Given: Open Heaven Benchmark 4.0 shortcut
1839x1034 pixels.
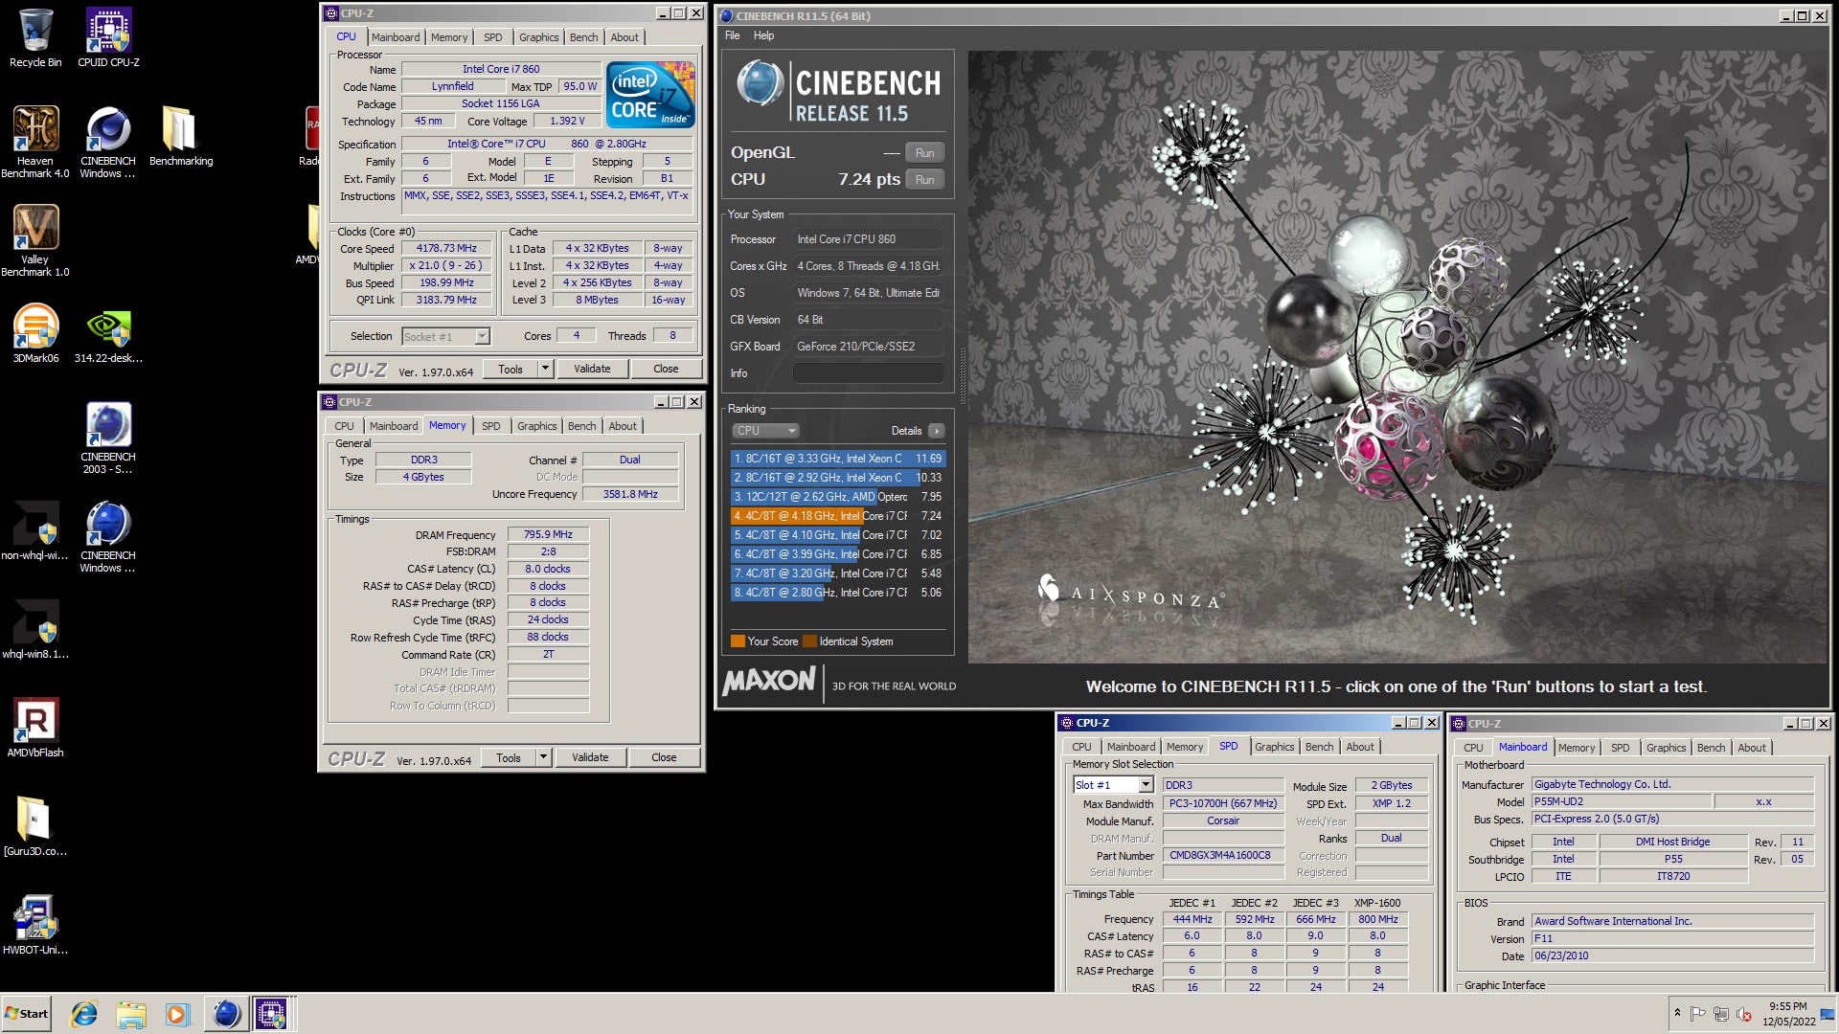Looking at the screenshot, I should tap(35, 142).
